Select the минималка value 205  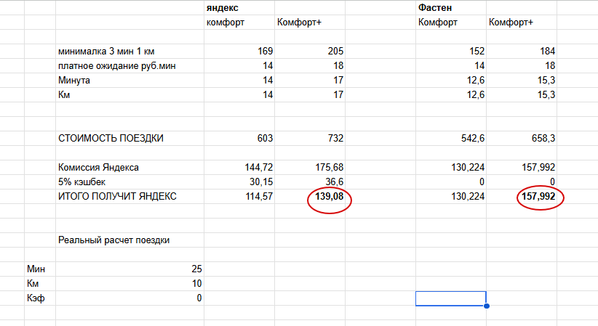[335, 51]
